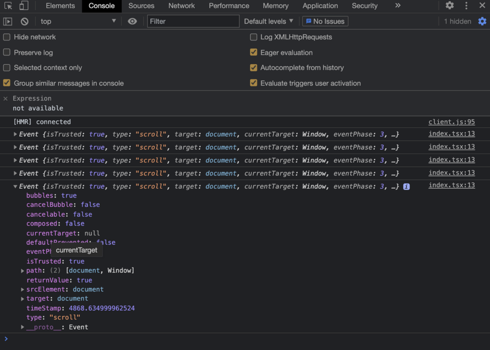Activate the inspect element picker icon
The width and height of the screenshot is (490, 350).
coord(8,6)
